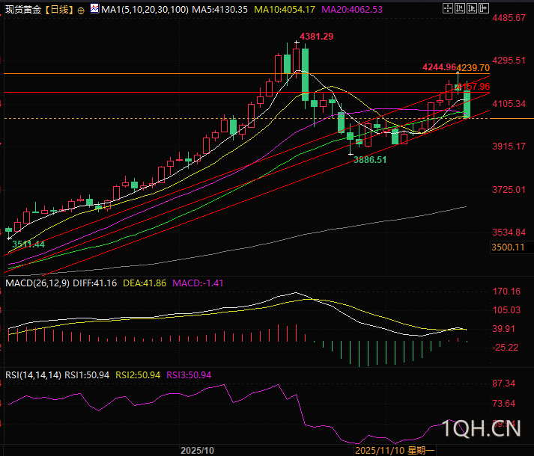
Task: Click the MA5:4130.35 value
Action: point(219,9)
